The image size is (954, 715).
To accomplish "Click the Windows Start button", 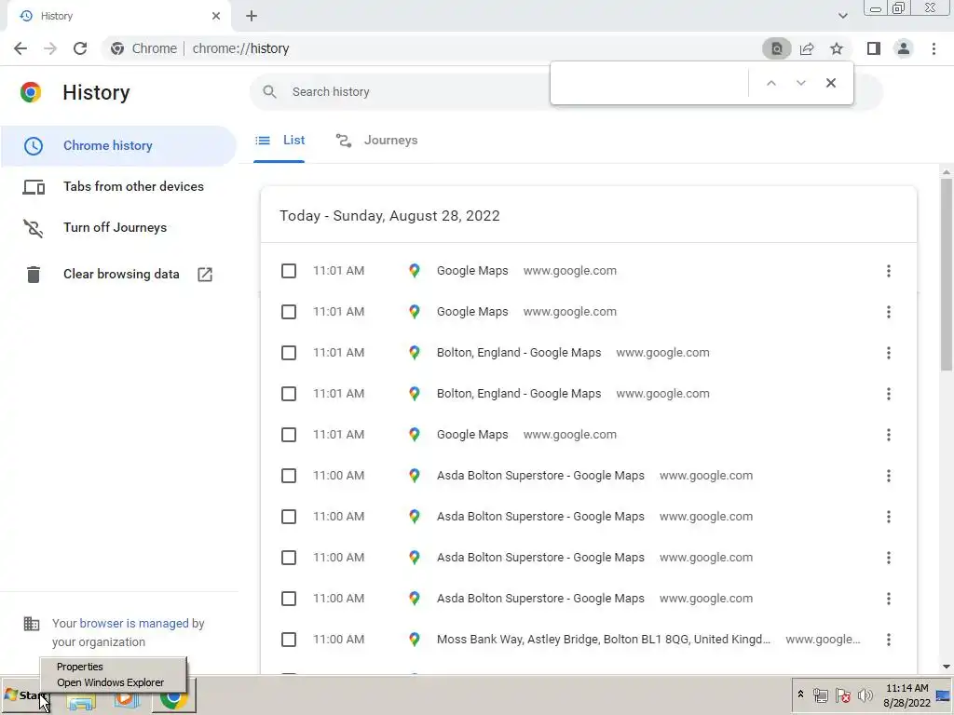I will coord(25,695).
